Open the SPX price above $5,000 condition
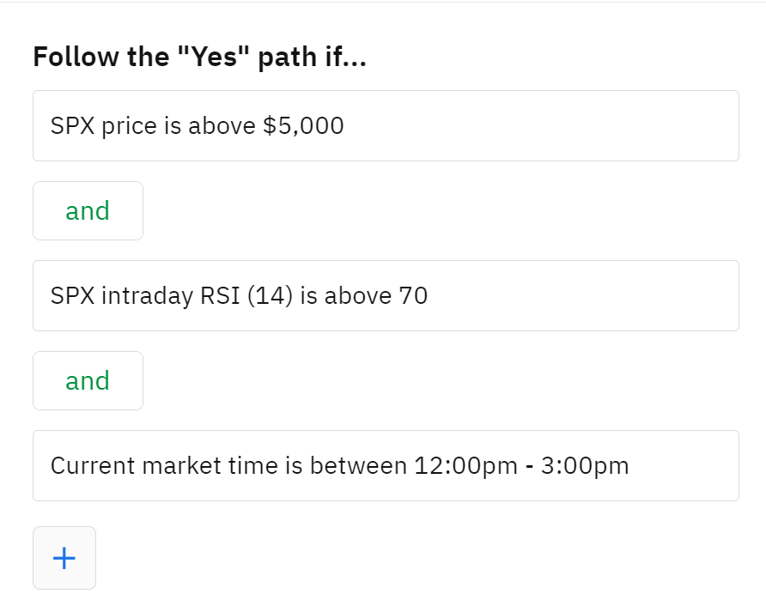 pos(386,126)
